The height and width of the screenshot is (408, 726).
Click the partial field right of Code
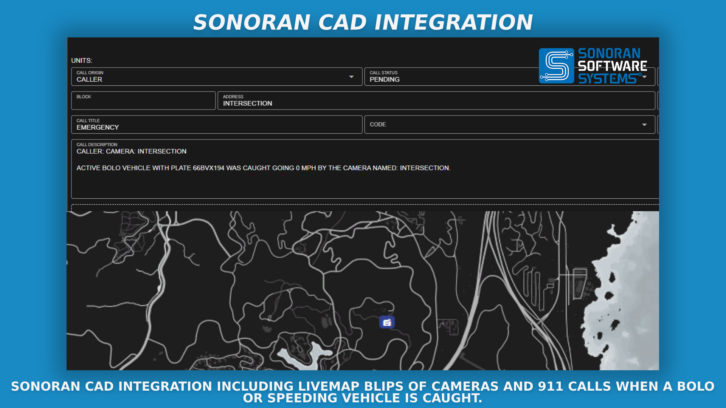(658, 125)
